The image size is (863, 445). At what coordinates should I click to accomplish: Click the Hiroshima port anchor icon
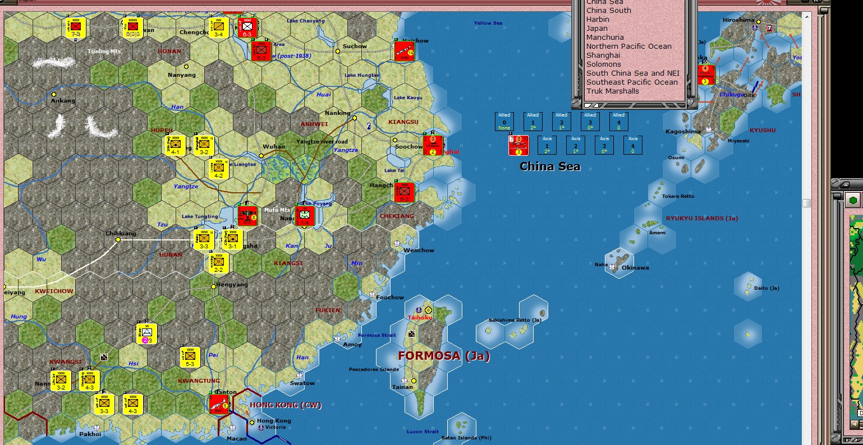click(x=755, y=27)
